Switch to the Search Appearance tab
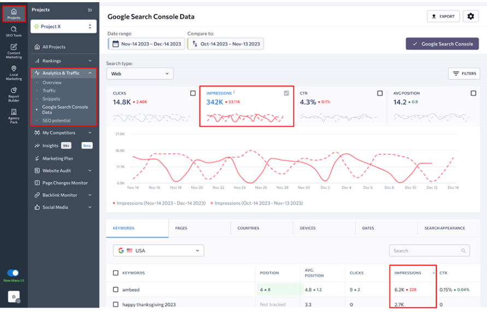The width and height of the screenshot is (487, 312). (x=449, y=228)
